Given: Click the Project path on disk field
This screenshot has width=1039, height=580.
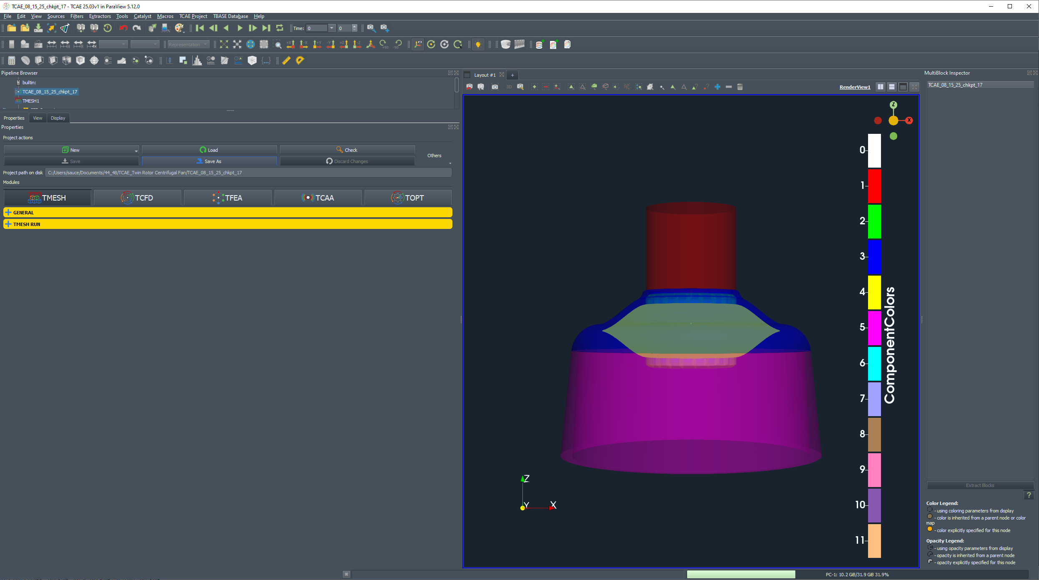Looking at the screenshot, I should (x=248, y=173).
